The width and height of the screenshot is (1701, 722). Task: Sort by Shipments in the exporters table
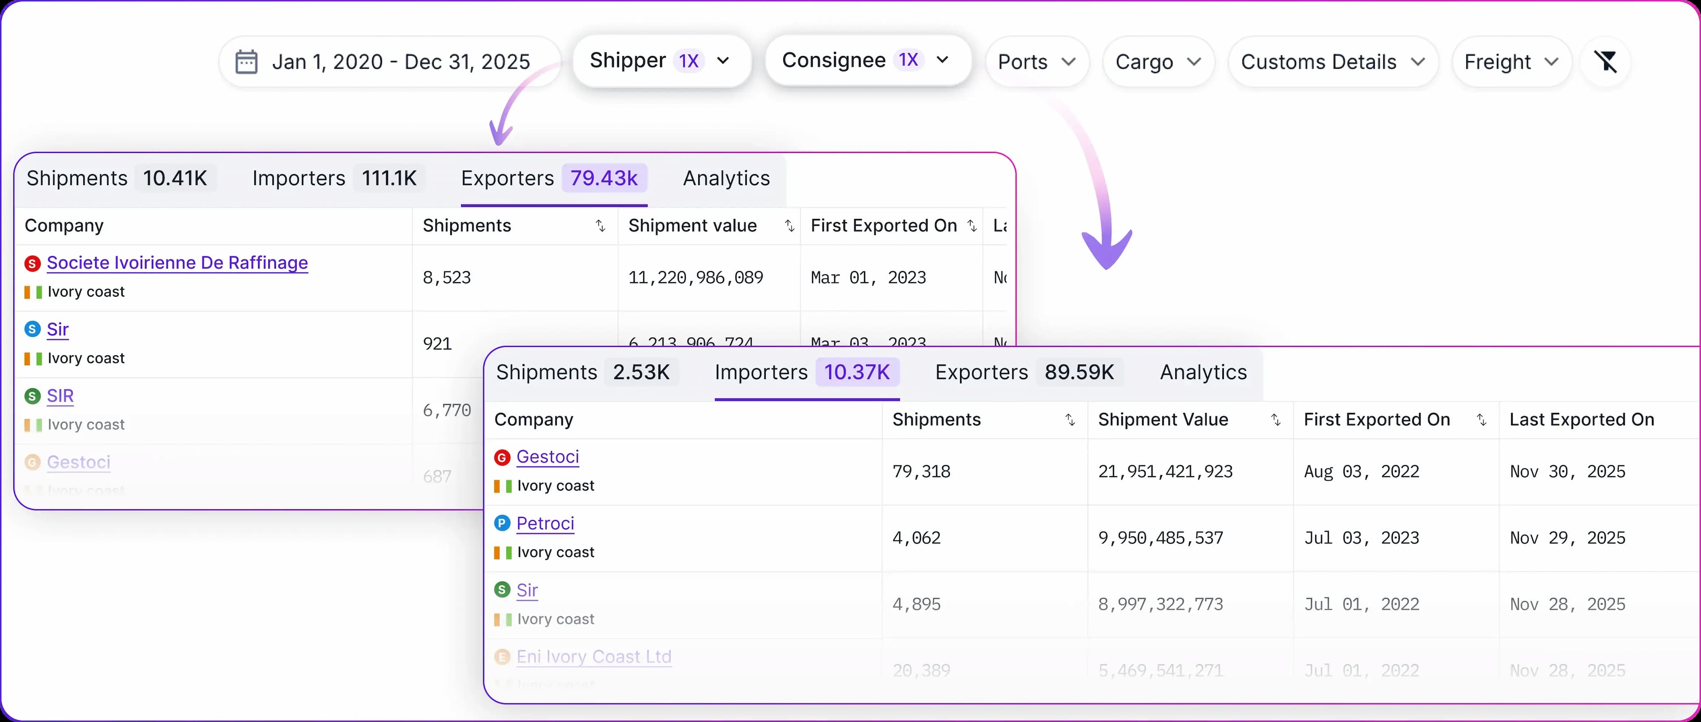(600, 226)
